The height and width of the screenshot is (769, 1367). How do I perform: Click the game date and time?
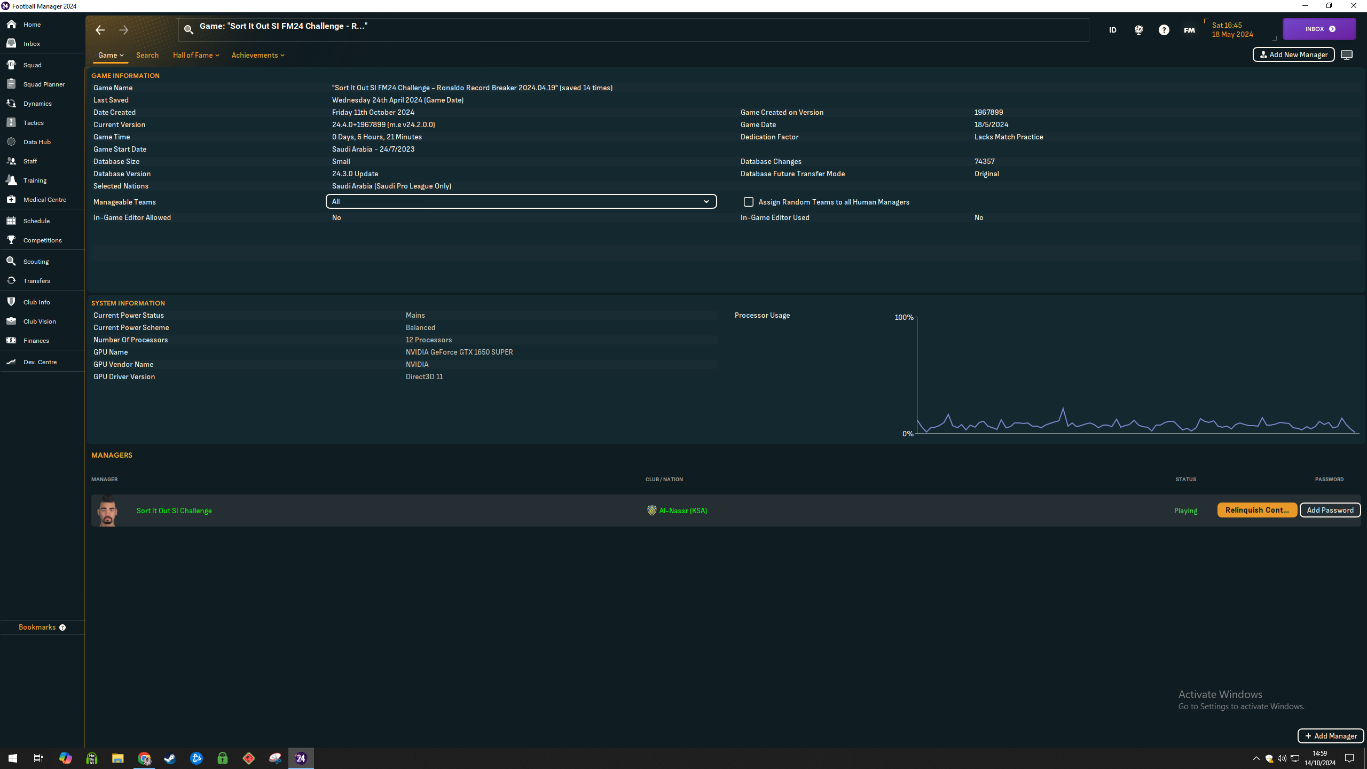[x=1232, y=30]
